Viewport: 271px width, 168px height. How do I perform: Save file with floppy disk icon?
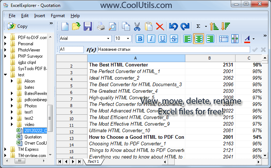click(x=88, y=26)
